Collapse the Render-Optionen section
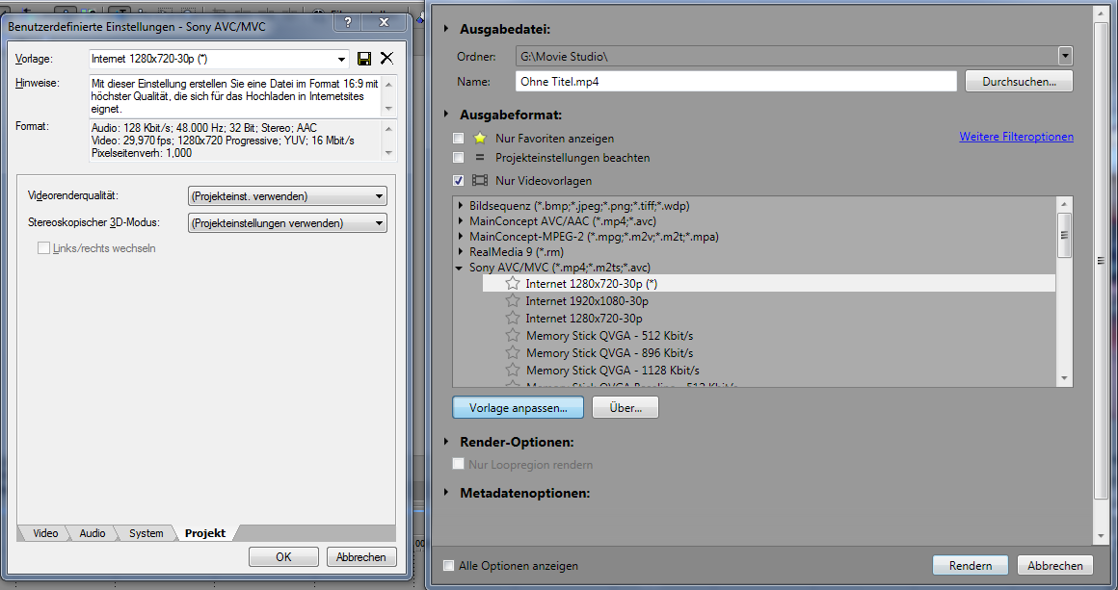 point(446,441)
